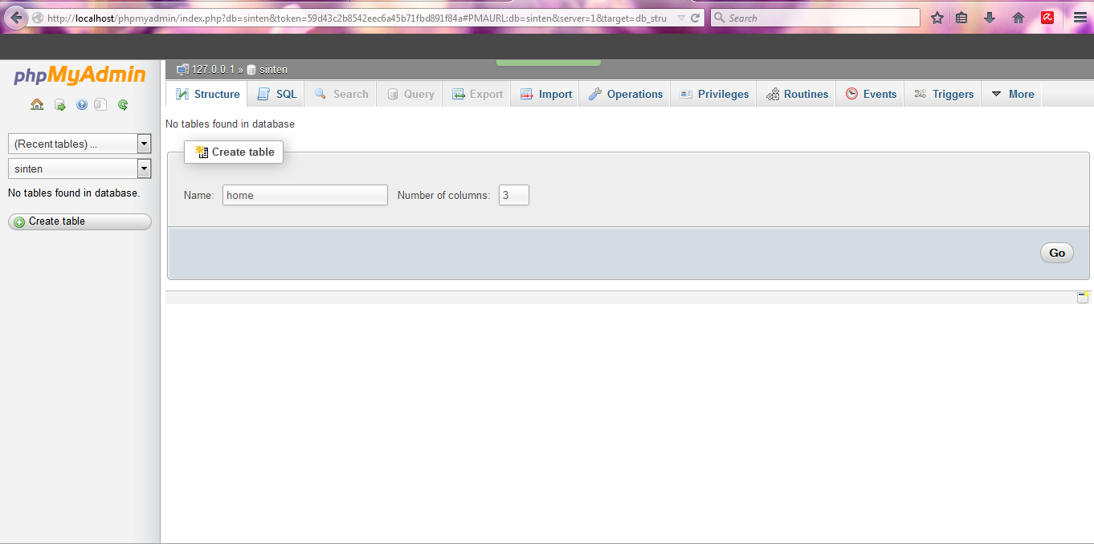Select sidebar 'No tables found in database.' text
This screenshot has width=1094, height=544.
tap(74, 193)
